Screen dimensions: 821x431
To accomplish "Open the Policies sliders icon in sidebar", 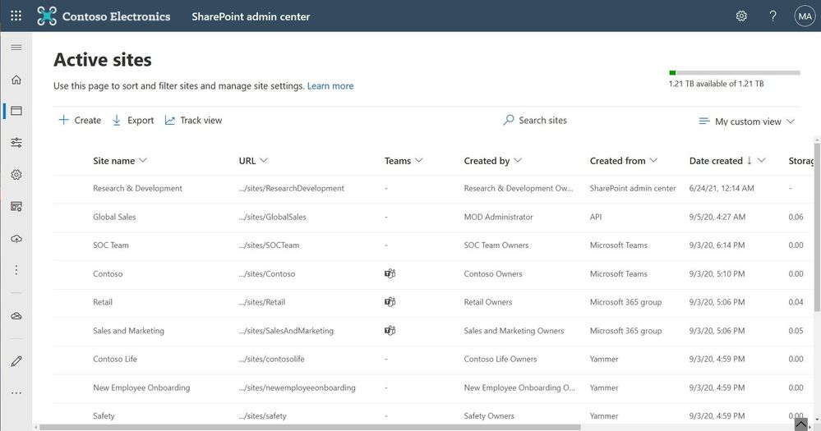I will point(16,143).
